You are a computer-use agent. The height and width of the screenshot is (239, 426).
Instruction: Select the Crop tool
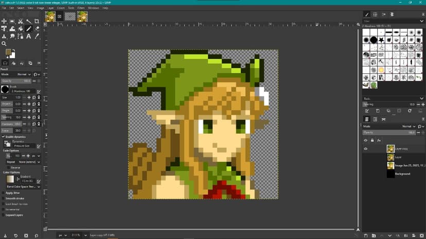click(x=37, y=22)
